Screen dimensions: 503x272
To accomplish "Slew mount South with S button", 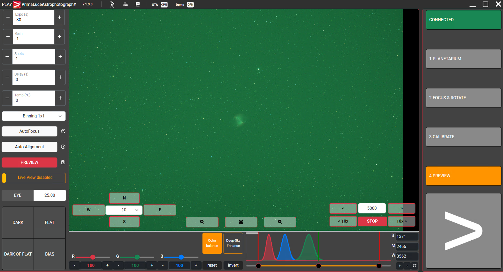I will (124, 222).
